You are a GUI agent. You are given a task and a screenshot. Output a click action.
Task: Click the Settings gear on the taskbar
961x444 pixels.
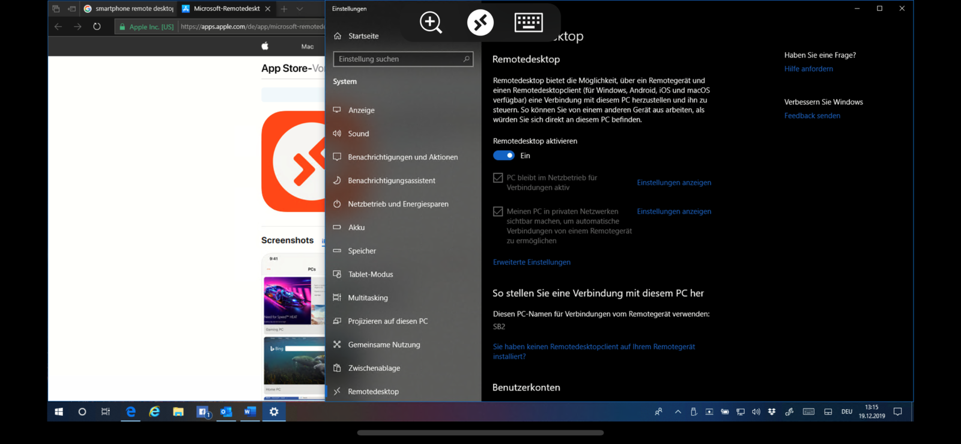pyautogui.click(x=274, y=412)
